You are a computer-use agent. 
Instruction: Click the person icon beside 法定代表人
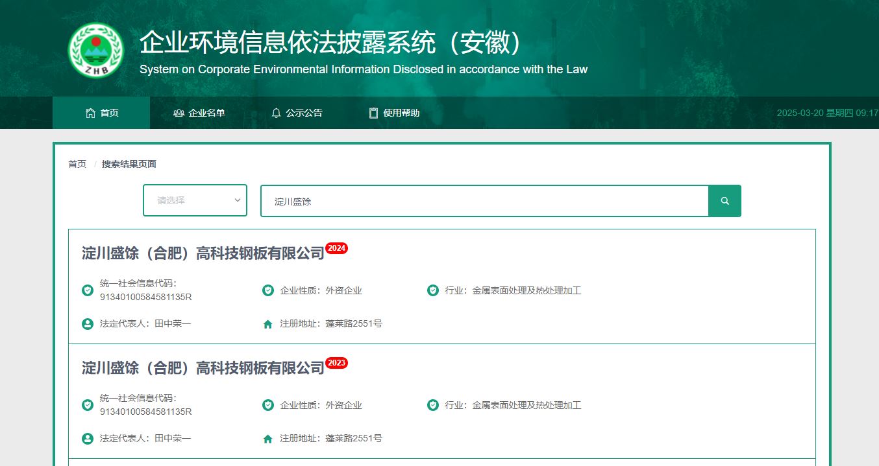coord(87,323)
